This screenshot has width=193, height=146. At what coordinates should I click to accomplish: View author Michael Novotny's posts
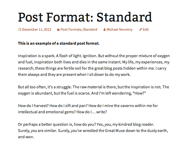[119, 30]
